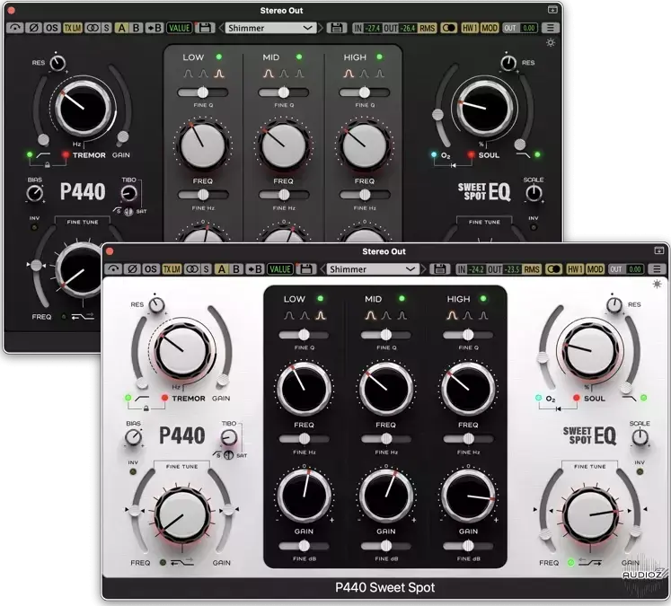The width and height of the screenshot is (671, 606).
Task: Click TIBO knob in front window
Action: coord(229,437)
